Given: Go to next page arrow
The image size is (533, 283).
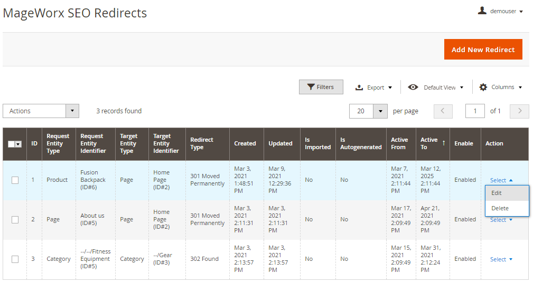Looking at the screenshot, I should click(x=520, y=111).
